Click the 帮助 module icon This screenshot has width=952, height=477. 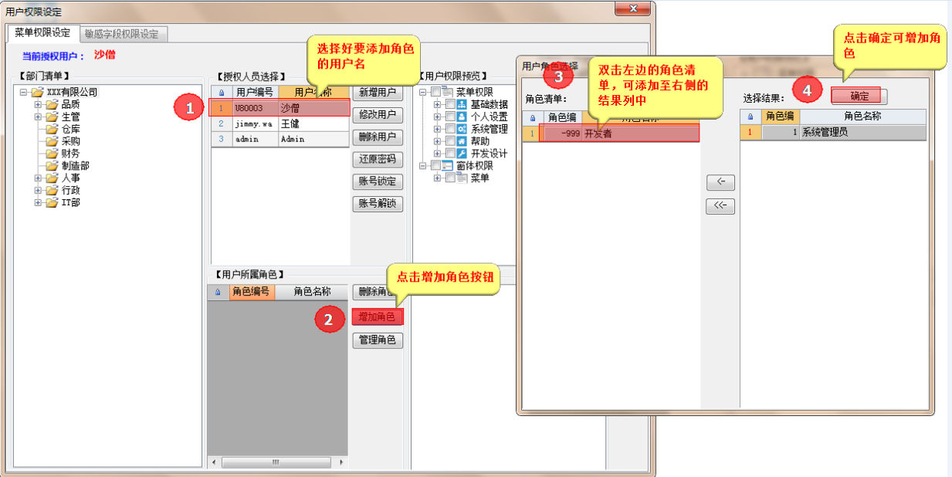point(462,141)
